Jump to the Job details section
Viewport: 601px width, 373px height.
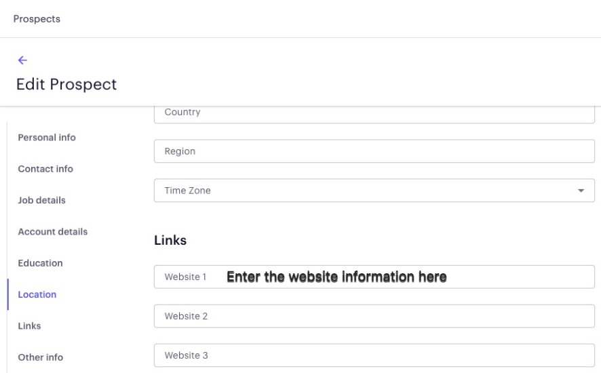(42, 200)
